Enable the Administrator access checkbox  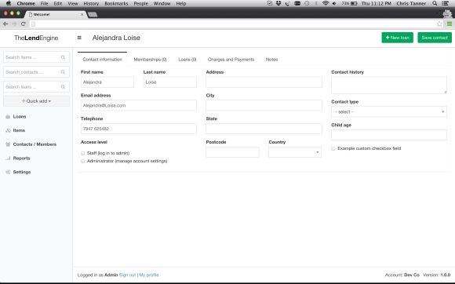coord(82,161)
